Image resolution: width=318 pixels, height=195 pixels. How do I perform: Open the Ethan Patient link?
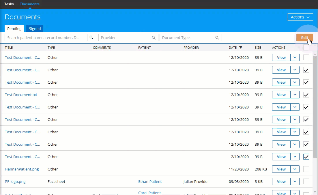[150, 181]
